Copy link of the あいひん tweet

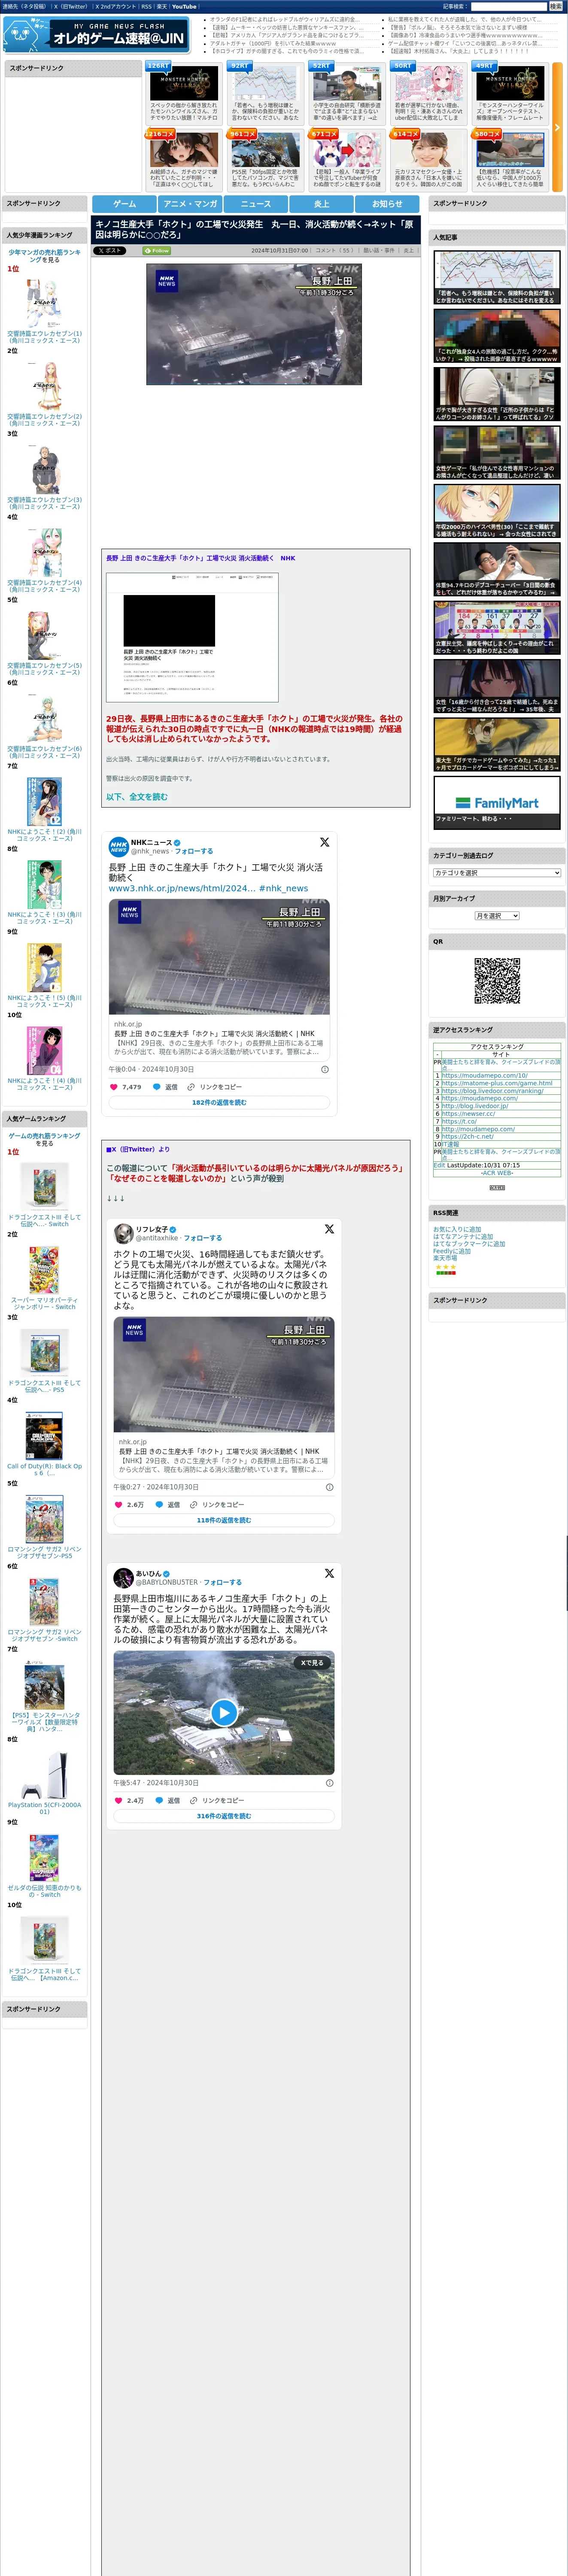pyautogui.click(x=218, y=1800)
